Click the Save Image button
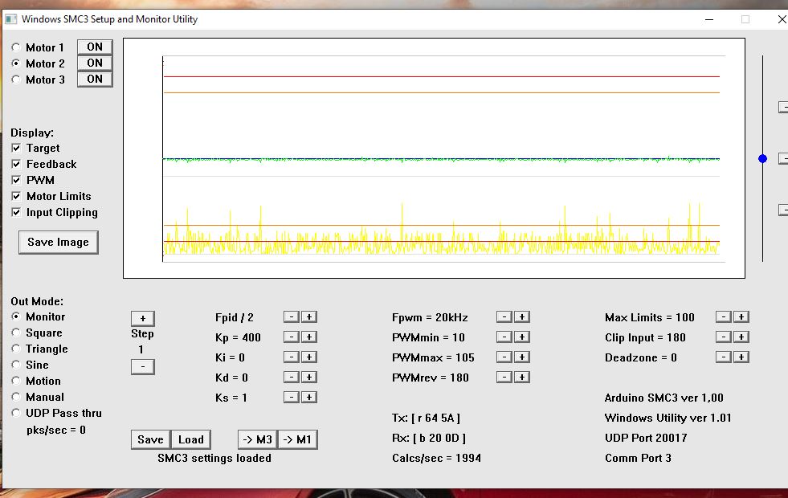The height and width of the screenshot is (498, 788). pyautogui.click(x=59, y=243)
